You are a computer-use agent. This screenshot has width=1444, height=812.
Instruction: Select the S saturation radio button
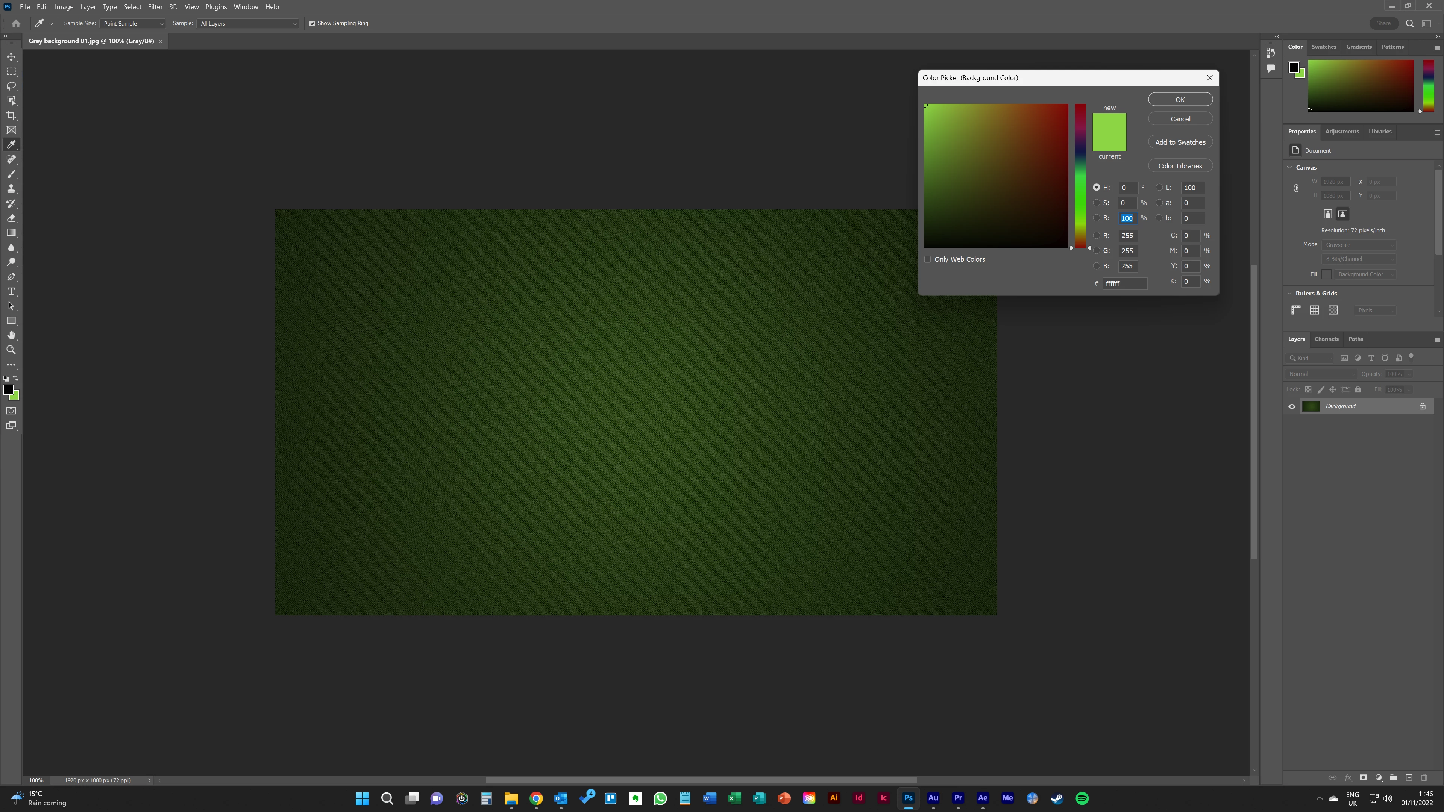coord(1097,203)
